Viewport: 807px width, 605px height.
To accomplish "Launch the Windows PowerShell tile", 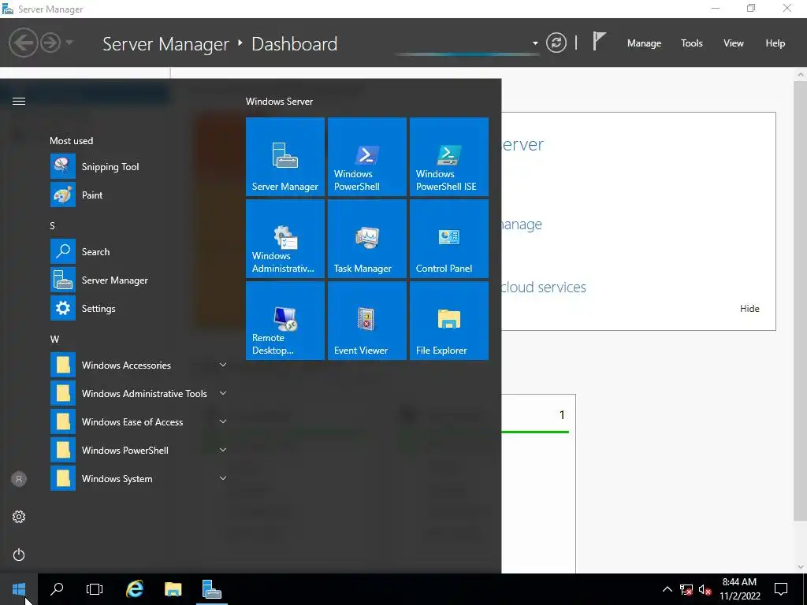I will (367, 157).
